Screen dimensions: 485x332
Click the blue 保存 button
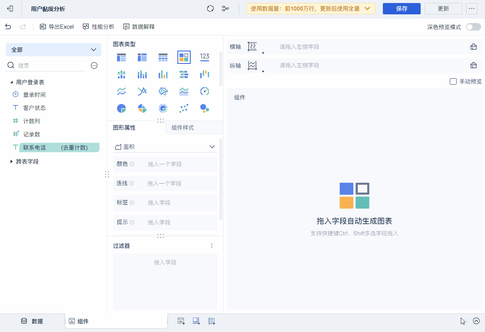point(402,9)
